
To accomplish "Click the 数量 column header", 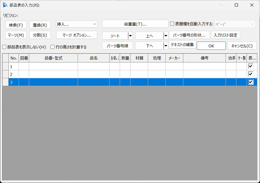I will tap(125, 58).
